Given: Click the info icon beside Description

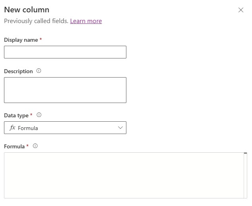Looking at the screenshot, I should coord(39,71).
